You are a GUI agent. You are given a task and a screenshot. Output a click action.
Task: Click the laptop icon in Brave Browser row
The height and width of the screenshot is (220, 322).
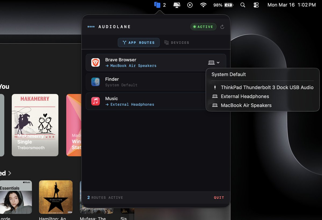[211, 63]
